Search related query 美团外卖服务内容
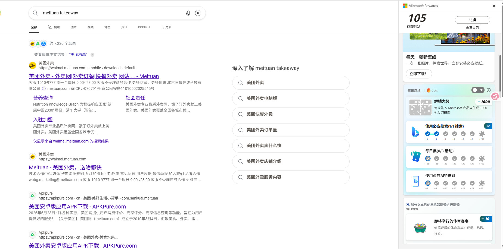Image resolution: width=503 pixels, height=250 pixels. tap(291, 177)
